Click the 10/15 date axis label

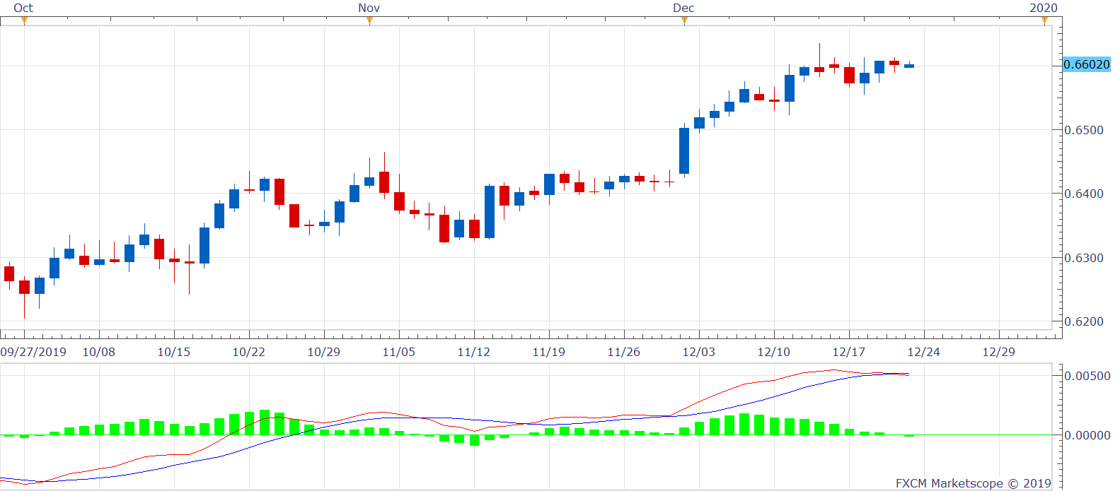point(174,352)
